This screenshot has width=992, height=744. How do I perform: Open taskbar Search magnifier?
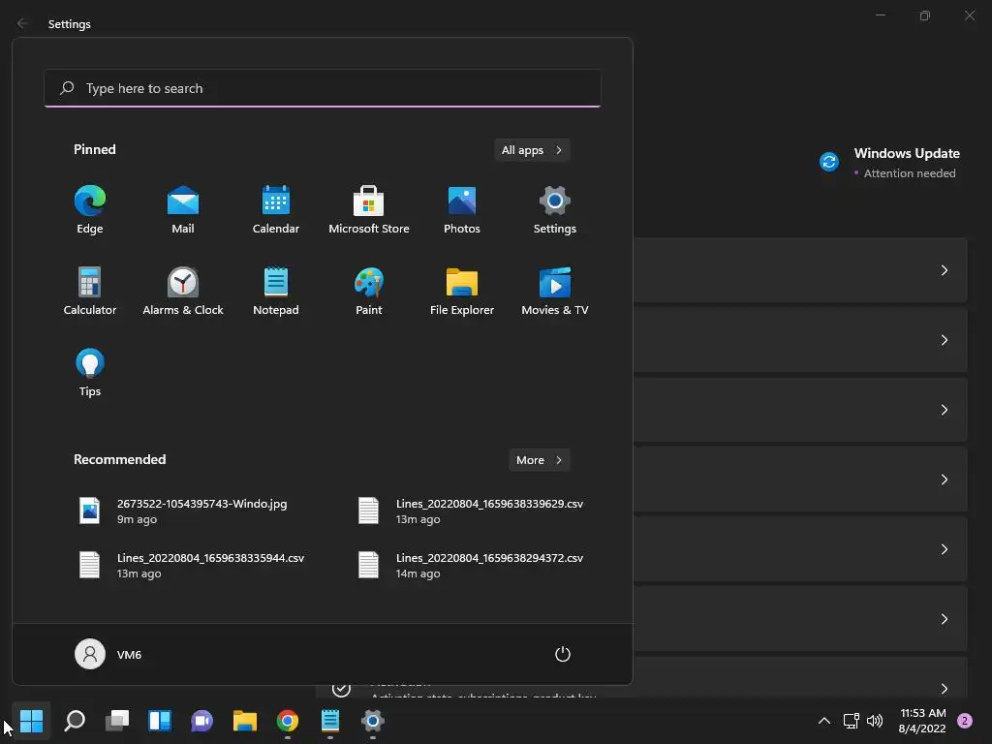pos(75,721)
